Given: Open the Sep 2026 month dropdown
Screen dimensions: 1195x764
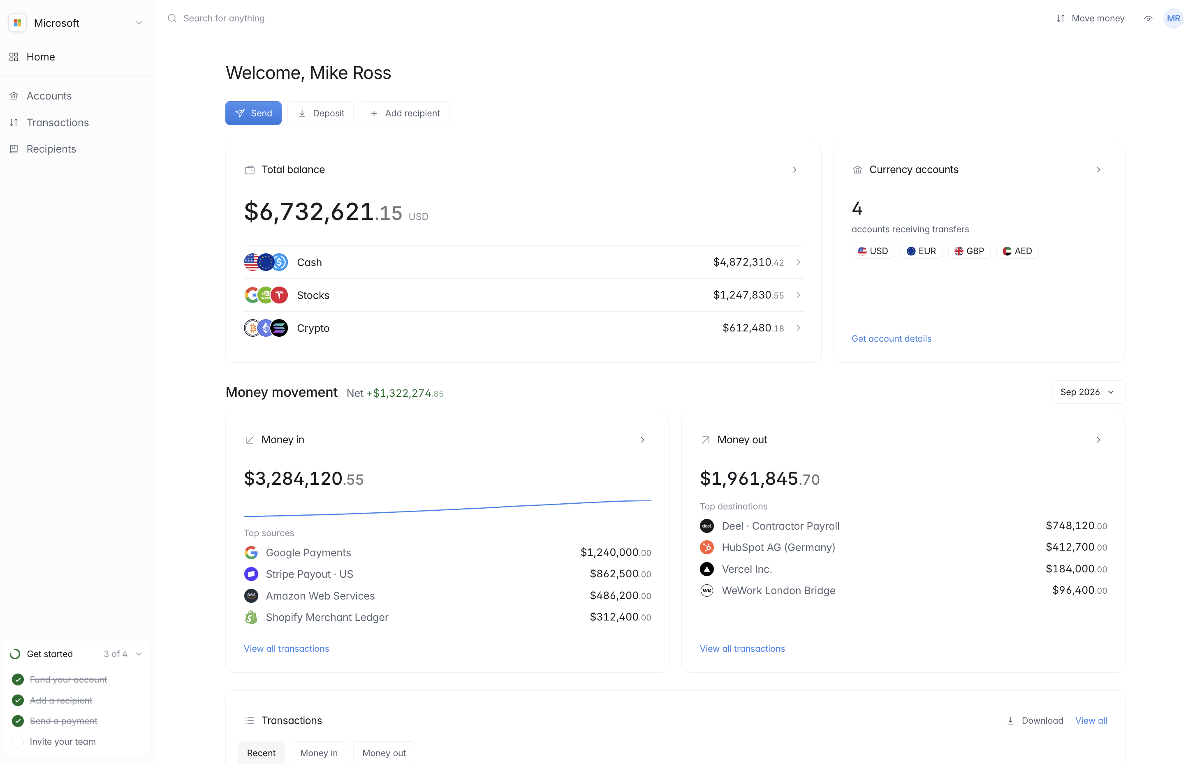Looking at the screenshot, I should pyautogui.click(x=1088, y=392).
